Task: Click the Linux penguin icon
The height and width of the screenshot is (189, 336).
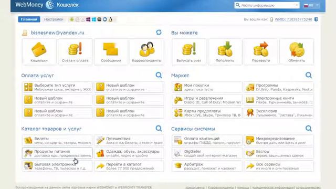Action: 111,19
